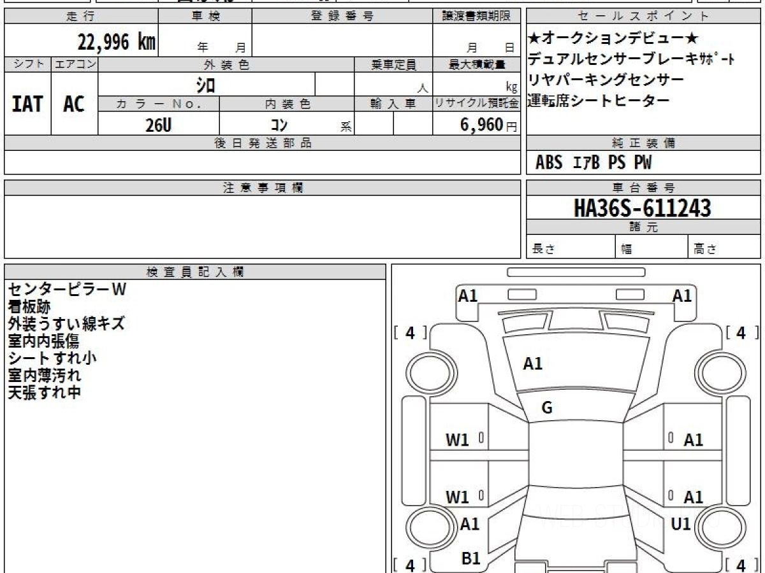
Task: Select the 看板跡 inspector note
Action: (x=29, y=307)
